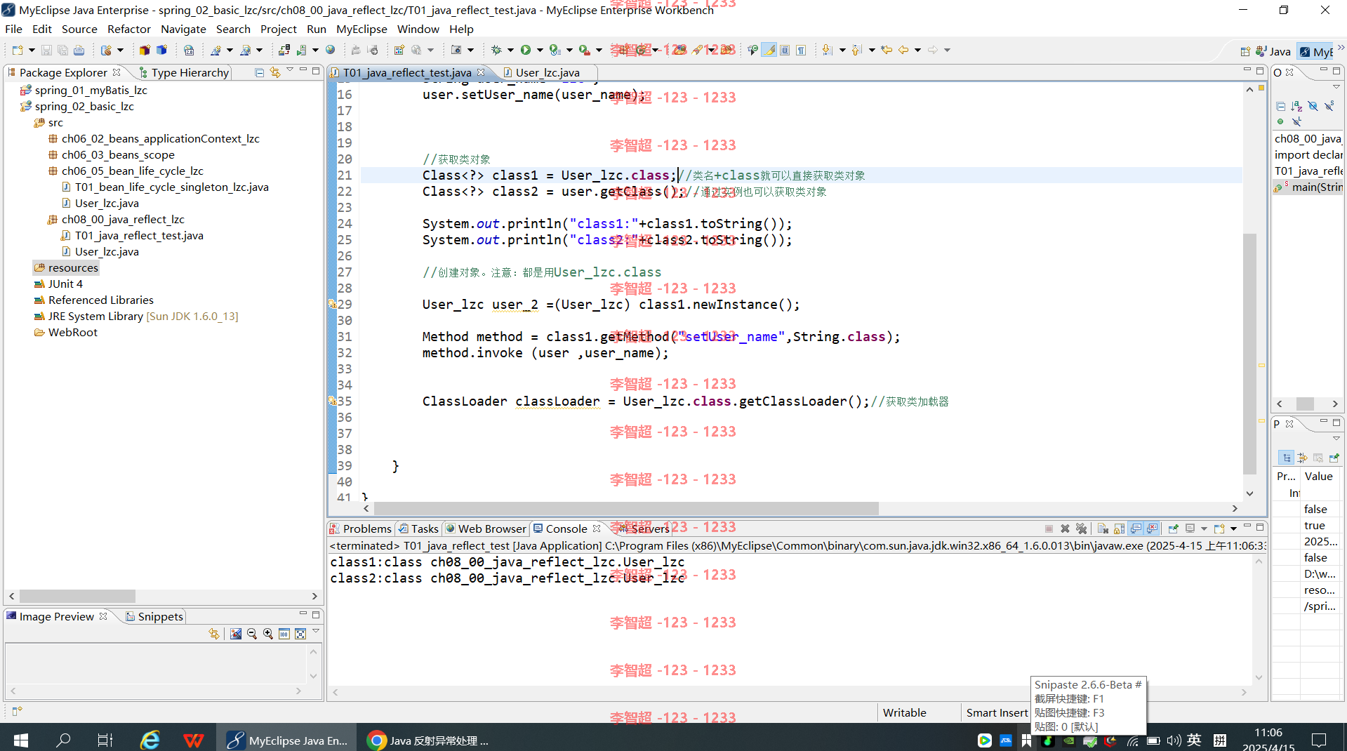Image resolution: width=1347 pixels, height=751 pixels.
Task: Click the Internet Explorer taskbar icon
Action: point(150,740)
